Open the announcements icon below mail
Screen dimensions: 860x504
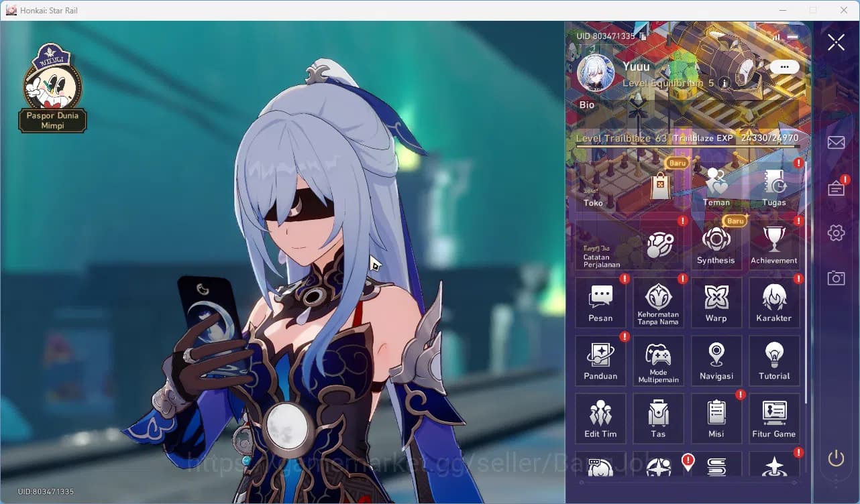click(836, 188)
